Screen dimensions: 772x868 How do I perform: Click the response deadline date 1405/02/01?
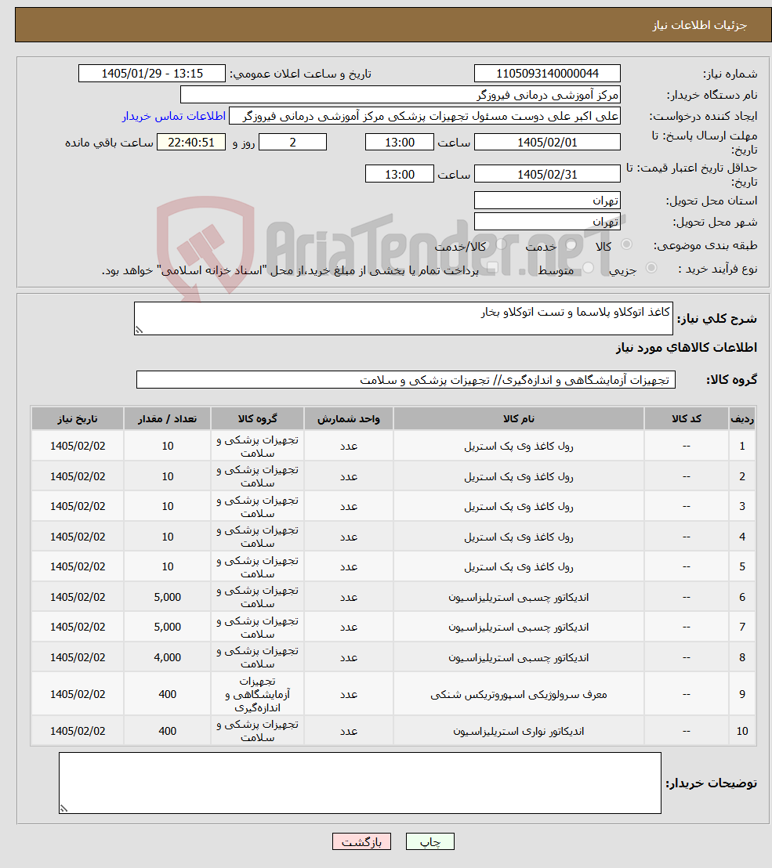pos(547,143)
